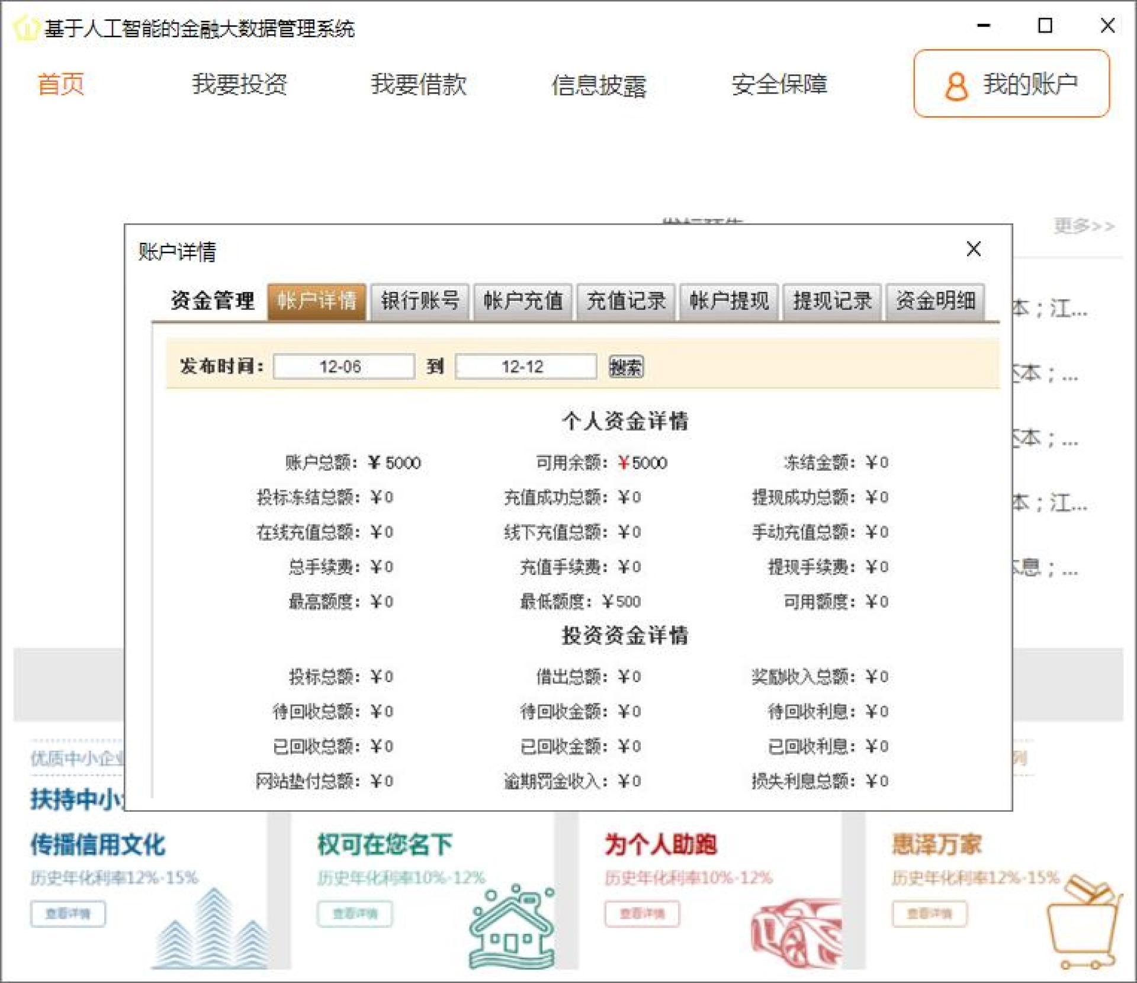The width and height of the screenshot is (1137, 983).
Task: Click the user avatar icon in 我的账户
Action: coord(956,86)
